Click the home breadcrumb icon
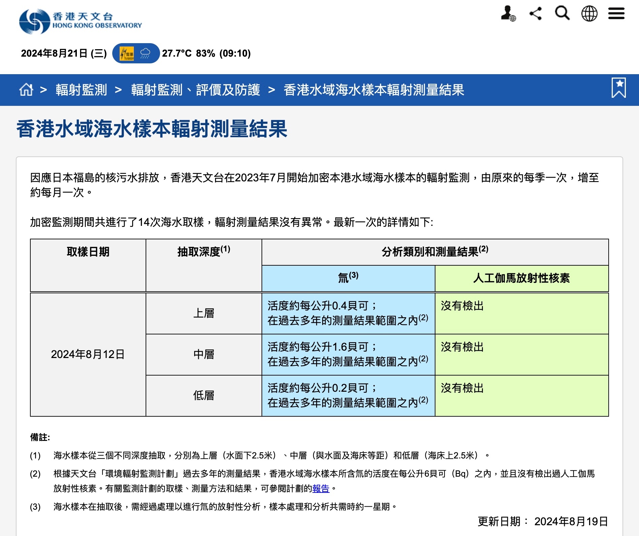The height and width of the screenshot is (536, 639). tap(26, 90)
